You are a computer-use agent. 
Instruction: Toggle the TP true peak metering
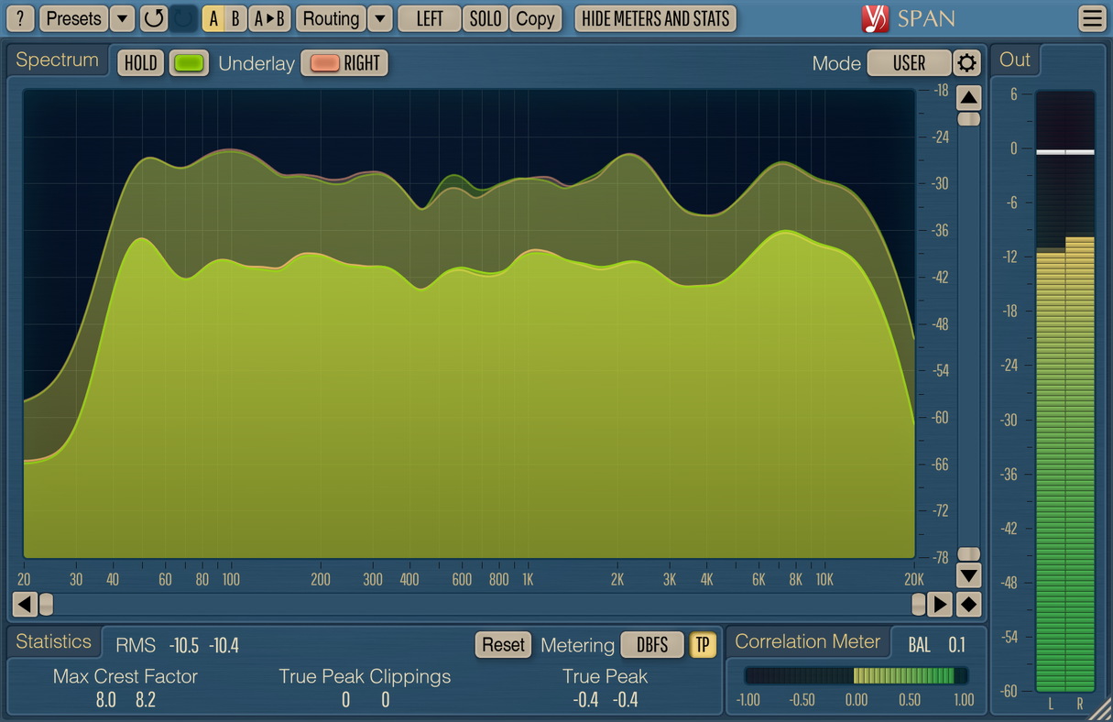pyautogui.click(x=703, y=645)
